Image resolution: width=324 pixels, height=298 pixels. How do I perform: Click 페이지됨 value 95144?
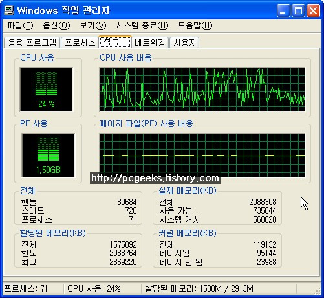click(x=266, y=253)
